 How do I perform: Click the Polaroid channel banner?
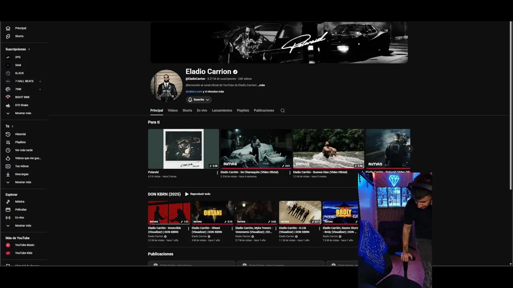[x=279, y=42]
